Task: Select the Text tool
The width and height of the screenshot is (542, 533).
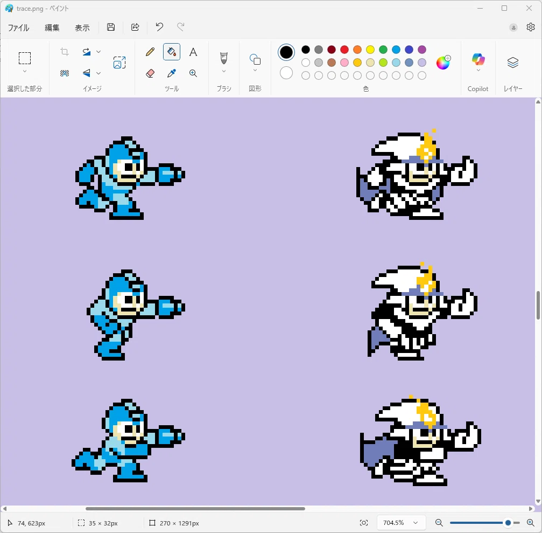Action: click(193, 52)
